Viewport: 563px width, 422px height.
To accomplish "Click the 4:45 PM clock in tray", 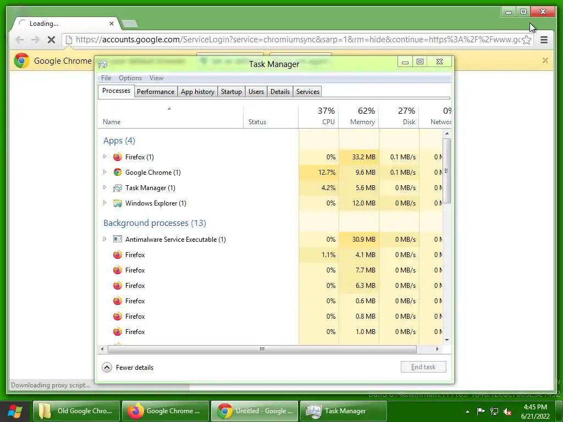I will 535,407.
